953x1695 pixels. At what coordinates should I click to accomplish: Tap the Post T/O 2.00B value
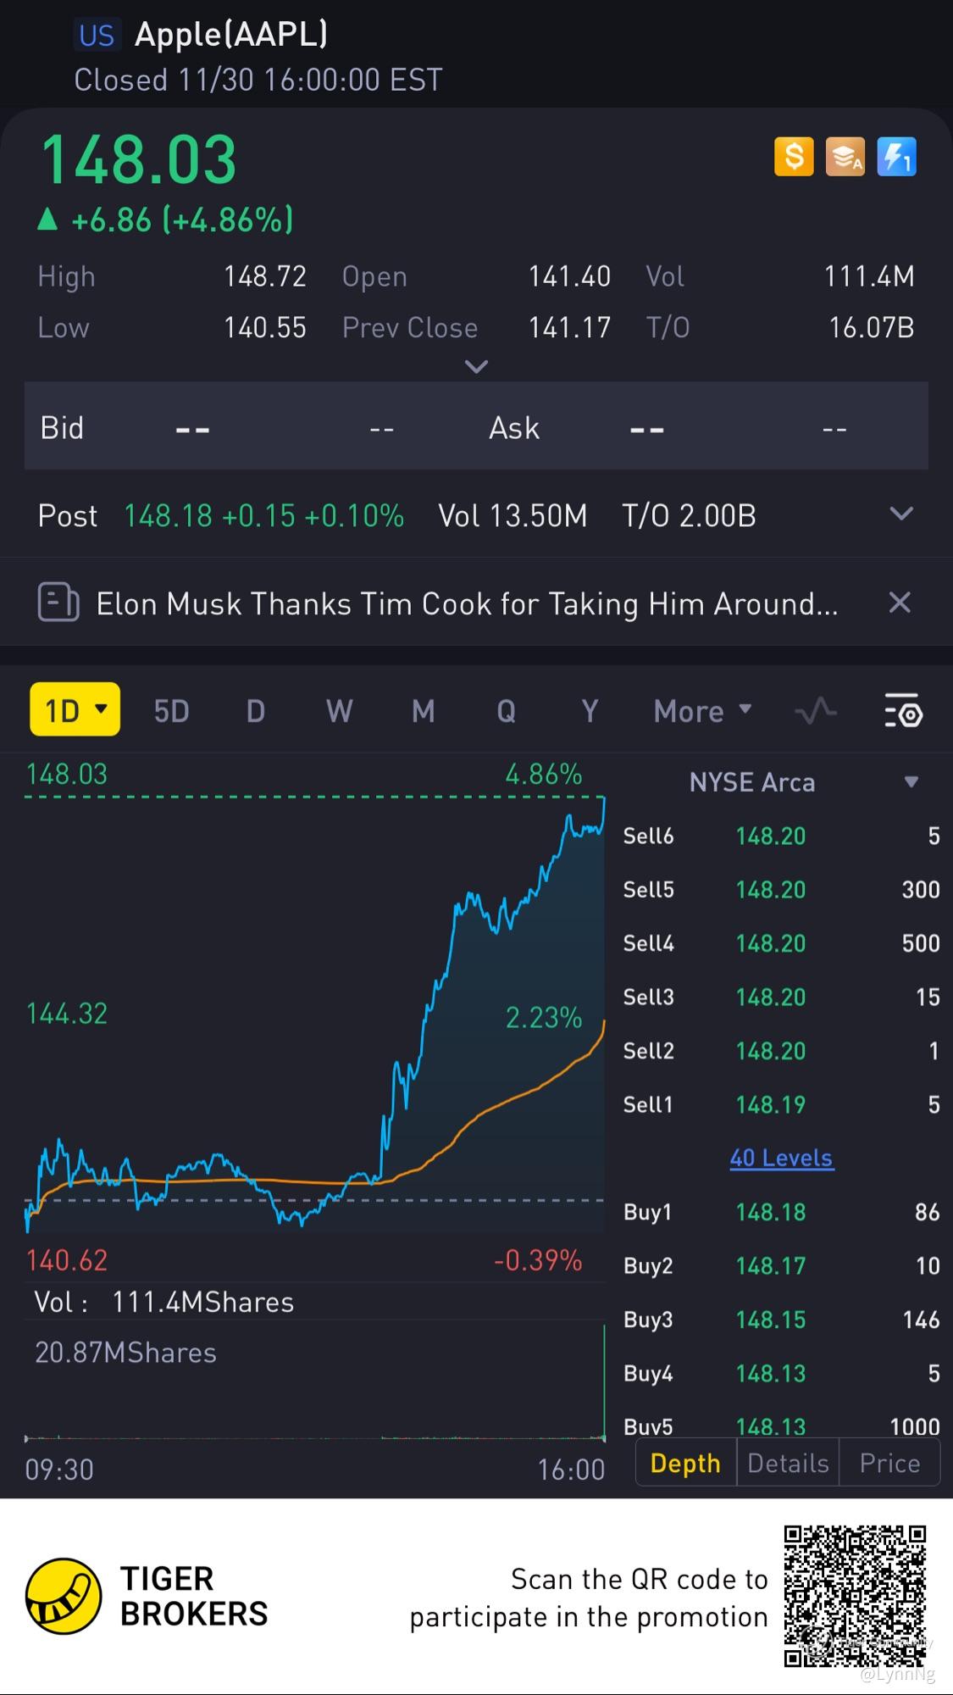689,515
